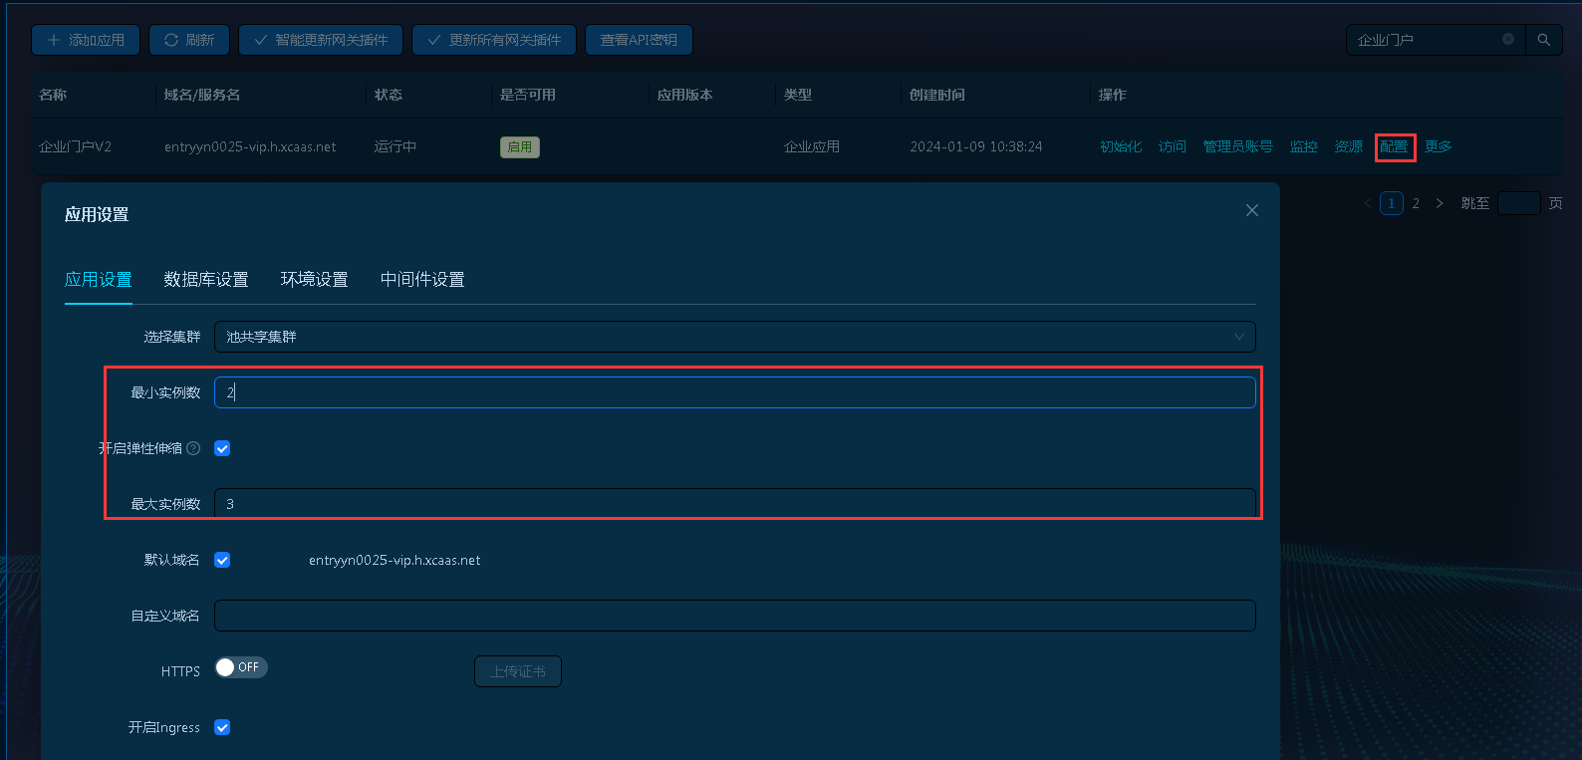The image size is (1582, 760).
Task: Switch to the 环境设置 tab
Action: (315, 280)
